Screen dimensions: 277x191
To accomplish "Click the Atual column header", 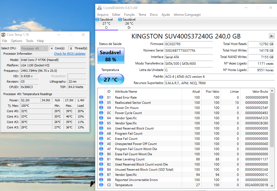I will click(x=192, y=91).
